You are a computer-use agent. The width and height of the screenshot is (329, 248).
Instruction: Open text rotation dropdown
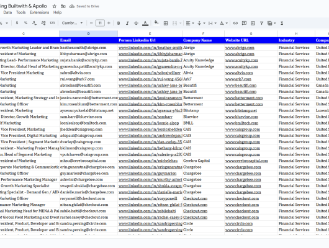pyautogui.click(x=223, y=23)
